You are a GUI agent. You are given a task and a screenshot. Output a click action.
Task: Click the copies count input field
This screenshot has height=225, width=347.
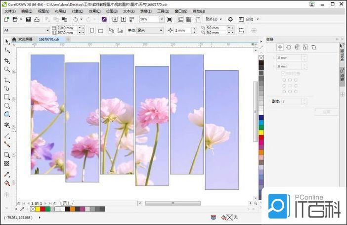pyautogui.click(x=292, y=101)
